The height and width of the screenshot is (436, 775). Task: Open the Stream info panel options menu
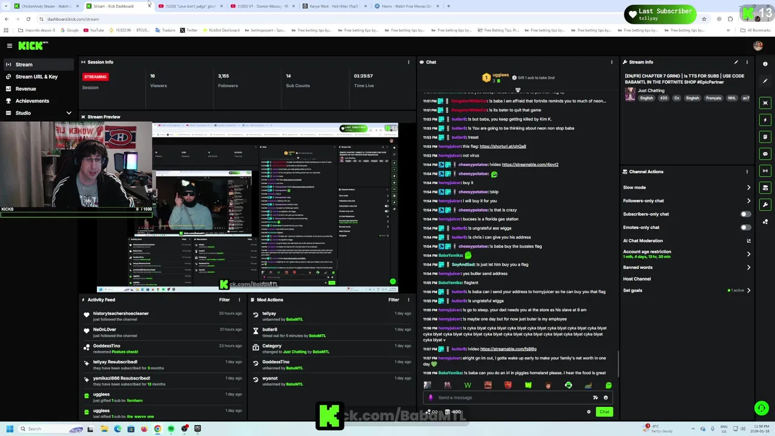tap(747, 62)
